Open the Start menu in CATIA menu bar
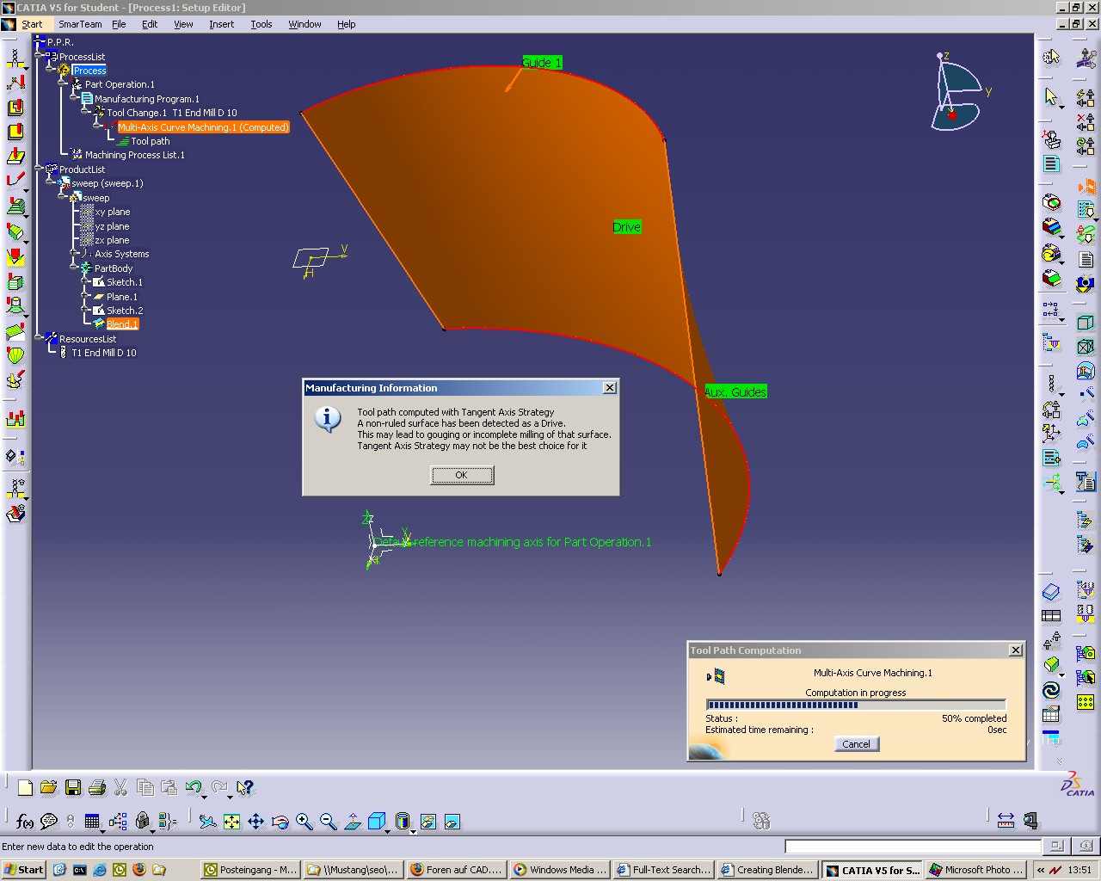The width and height of the screenshot is (1101, 881). click(x=32, y=24)
